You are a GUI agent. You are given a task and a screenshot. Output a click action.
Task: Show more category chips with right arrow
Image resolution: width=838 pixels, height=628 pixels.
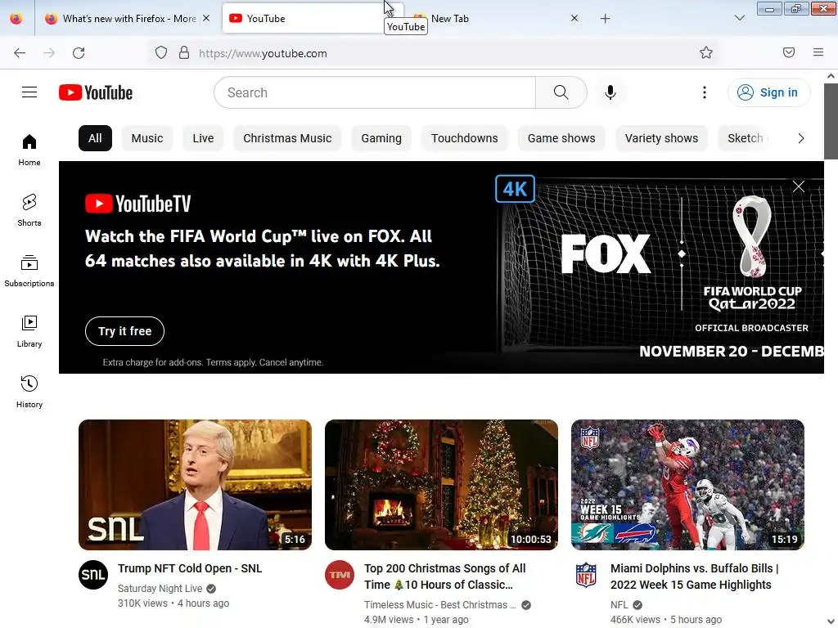(800, 138)
